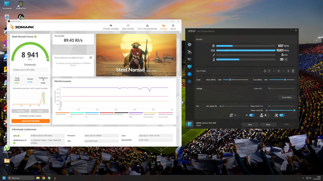This screenshot has width=323, height=181.
Task: Click the 3DMark logo
Action: [x=22, y=27]
